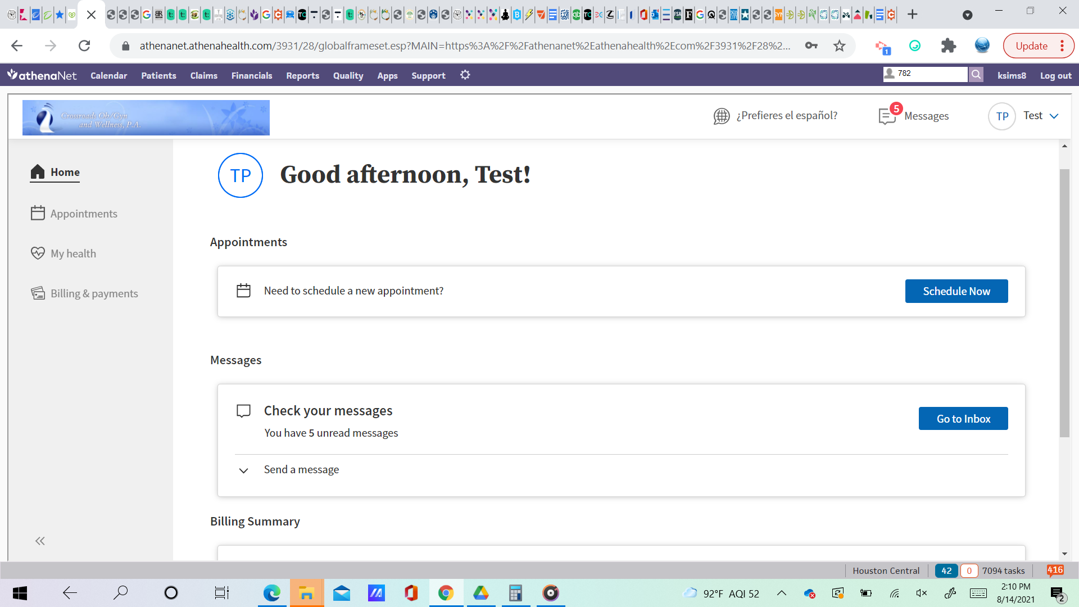Collapse the sidebar with double chevron
Image resolution: width=1079 pixels, height=607 pixels.
[x=40, y=541]
